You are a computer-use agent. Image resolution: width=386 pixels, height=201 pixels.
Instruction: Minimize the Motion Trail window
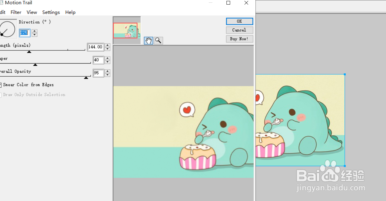point(210,3)
